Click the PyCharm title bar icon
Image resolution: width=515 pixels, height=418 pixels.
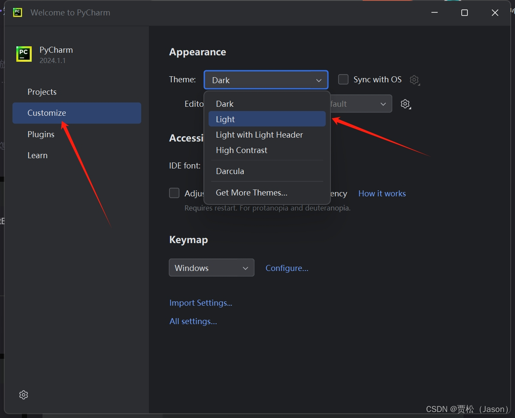[18, 12]
